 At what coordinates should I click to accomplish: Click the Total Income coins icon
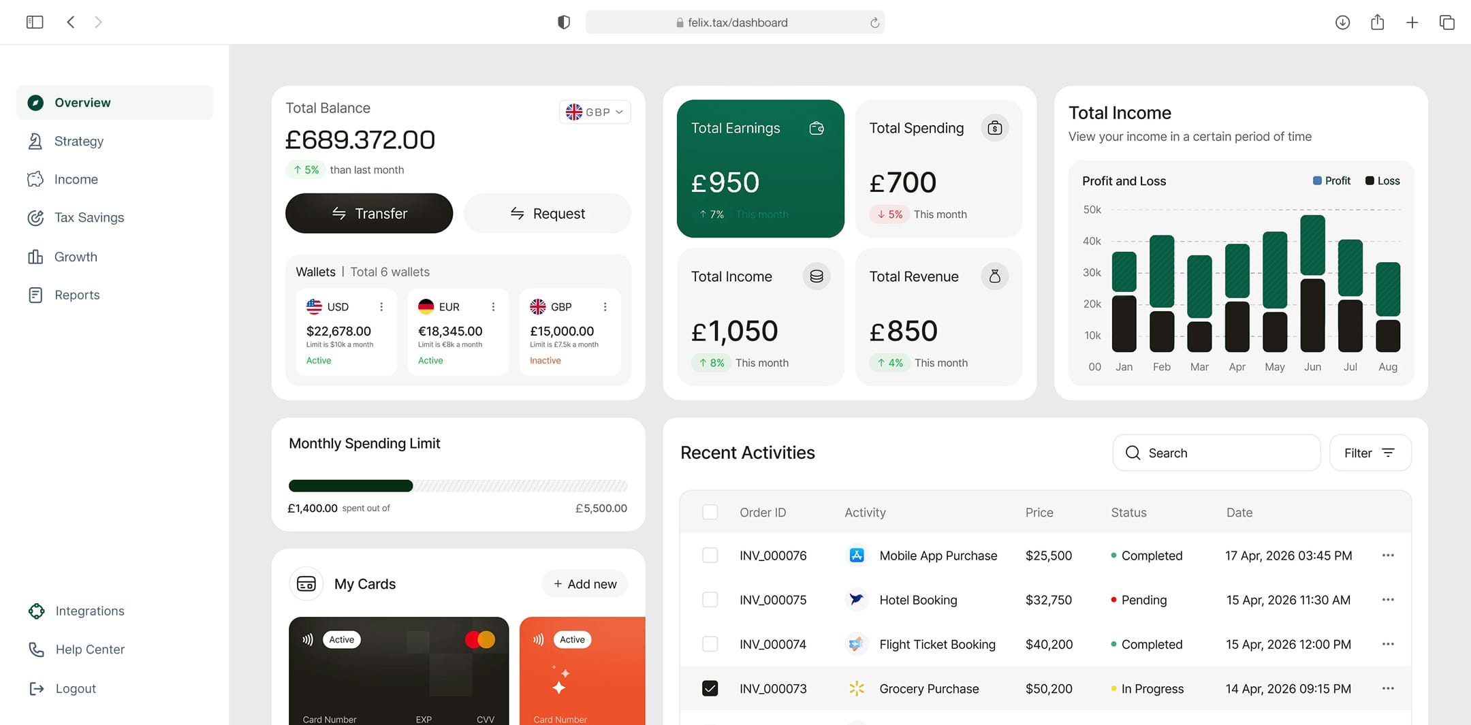point(816,276)
